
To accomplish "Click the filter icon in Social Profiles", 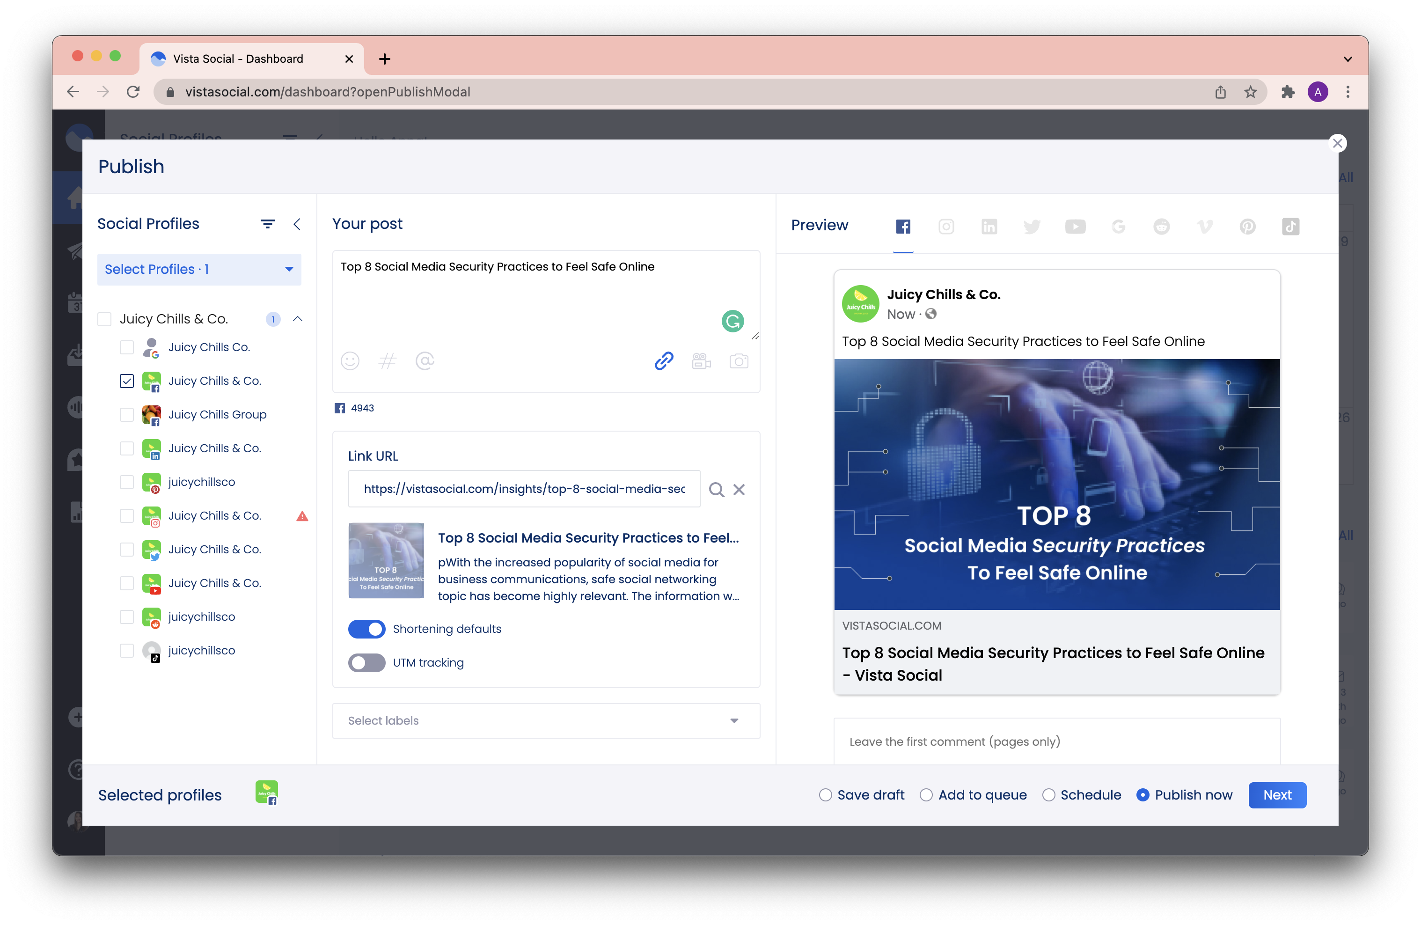I will [267, 224].
